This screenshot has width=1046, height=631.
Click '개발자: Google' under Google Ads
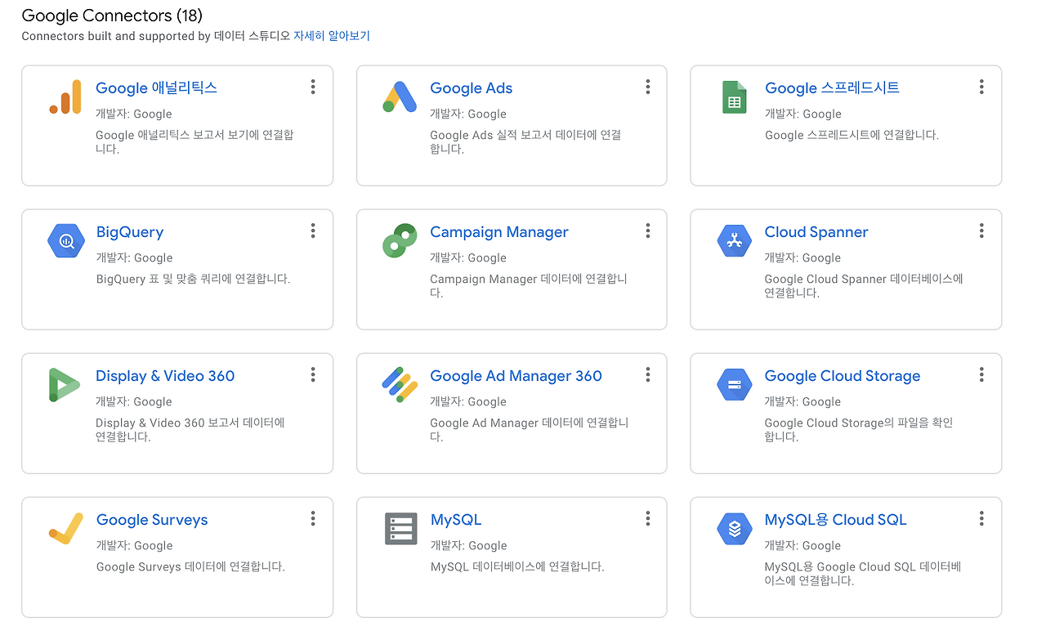click(468, 114)
